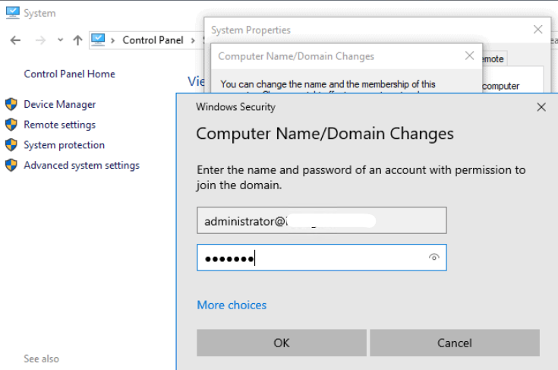Expand the chevron after Control Panel
Screen dimensions: 558x370
pos(193,40)
